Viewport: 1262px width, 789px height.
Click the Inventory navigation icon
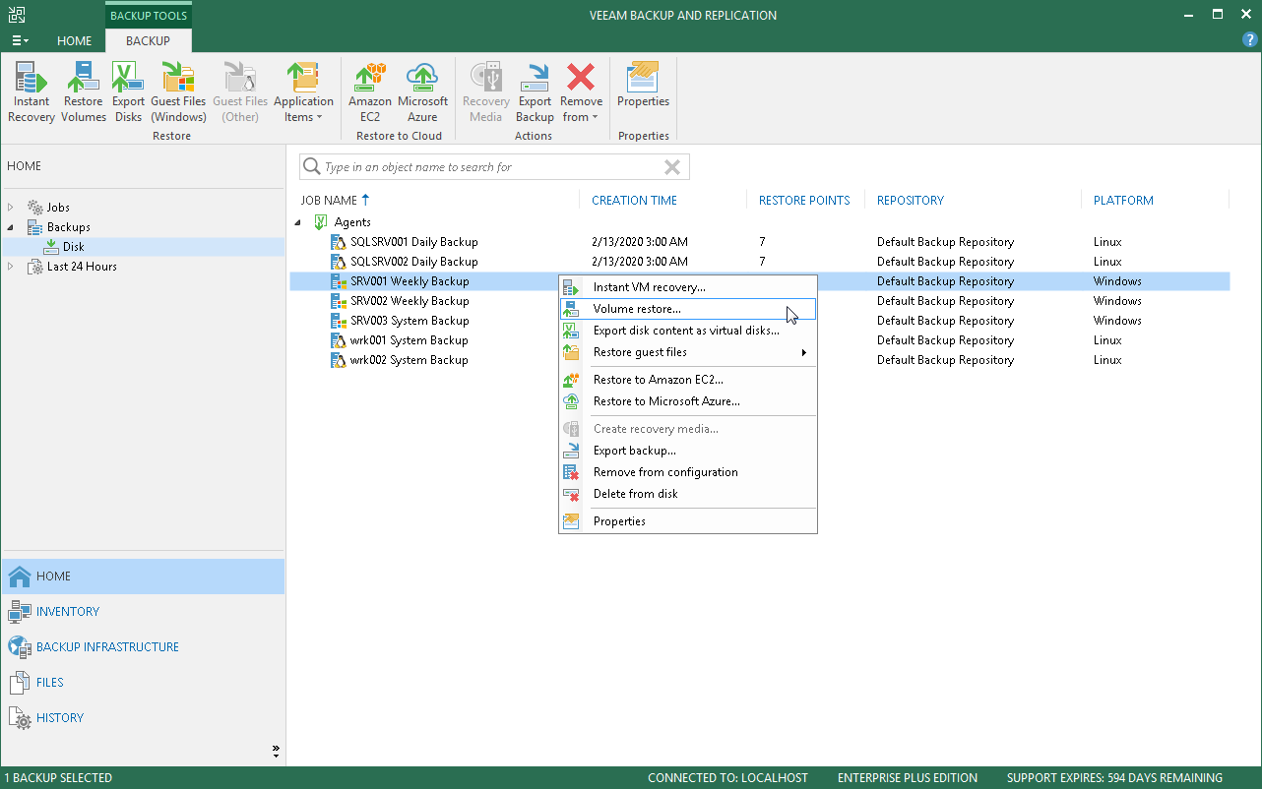tap(20, 612)
